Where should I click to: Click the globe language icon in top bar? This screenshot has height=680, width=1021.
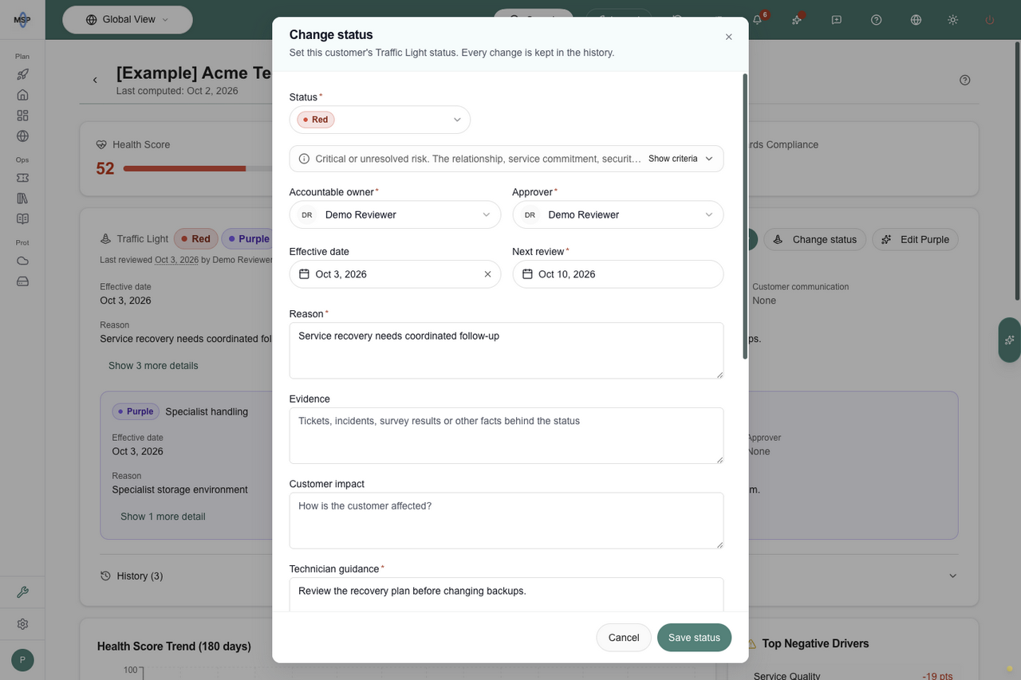(917, 20)
